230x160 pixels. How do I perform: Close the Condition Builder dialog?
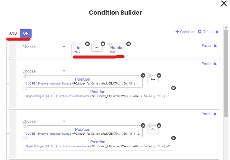point(224,4)
